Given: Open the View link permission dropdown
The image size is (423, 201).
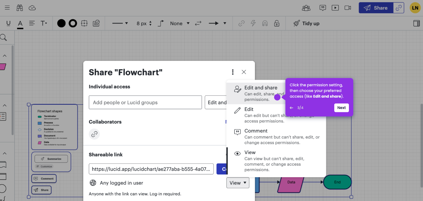Looking at the screenshot, I should point(238,183).
